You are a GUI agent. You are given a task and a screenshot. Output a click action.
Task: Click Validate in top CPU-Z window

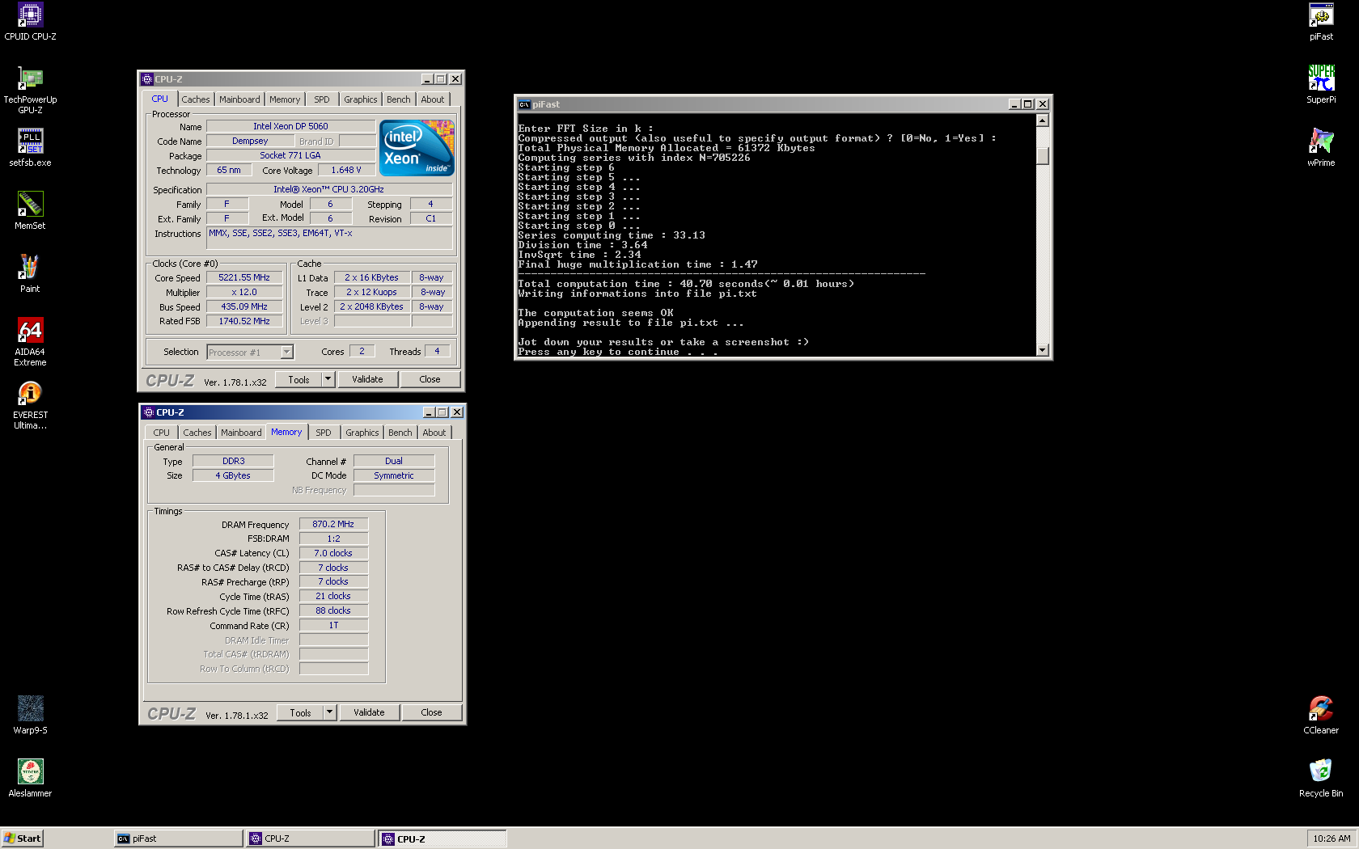coord(367,379)
